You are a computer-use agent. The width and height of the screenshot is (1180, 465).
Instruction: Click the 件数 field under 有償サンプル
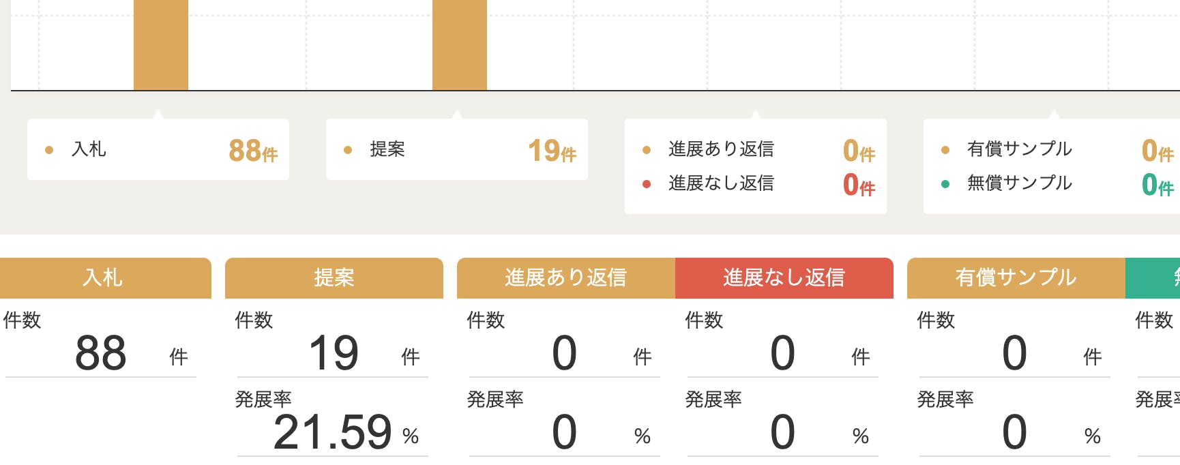[1014, 354]
